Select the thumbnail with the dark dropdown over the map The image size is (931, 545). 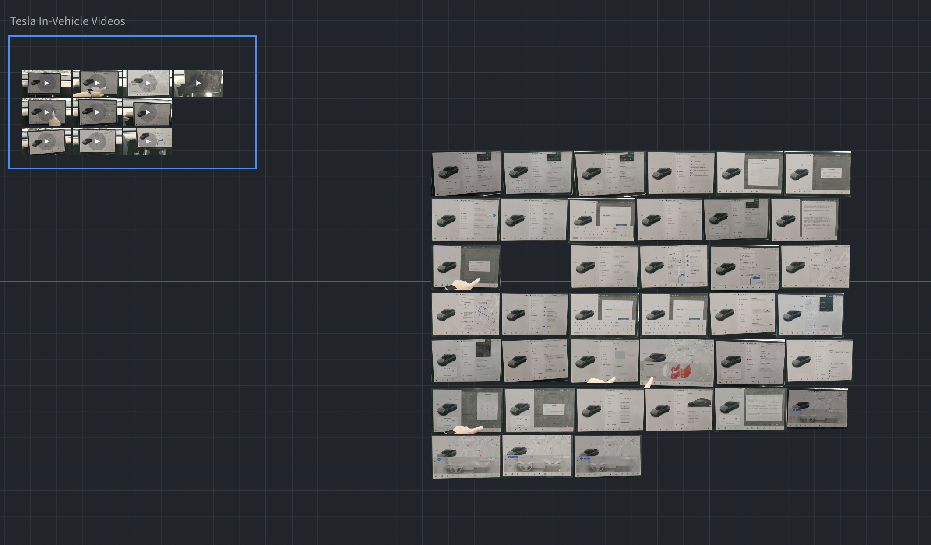[x=811, y=314]
